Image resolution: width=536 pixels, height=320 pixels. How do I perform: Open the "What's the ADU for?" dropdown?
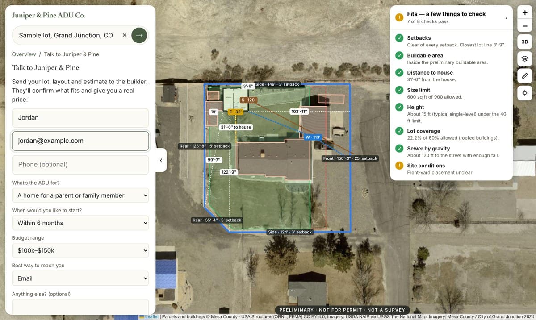point(80,195)
